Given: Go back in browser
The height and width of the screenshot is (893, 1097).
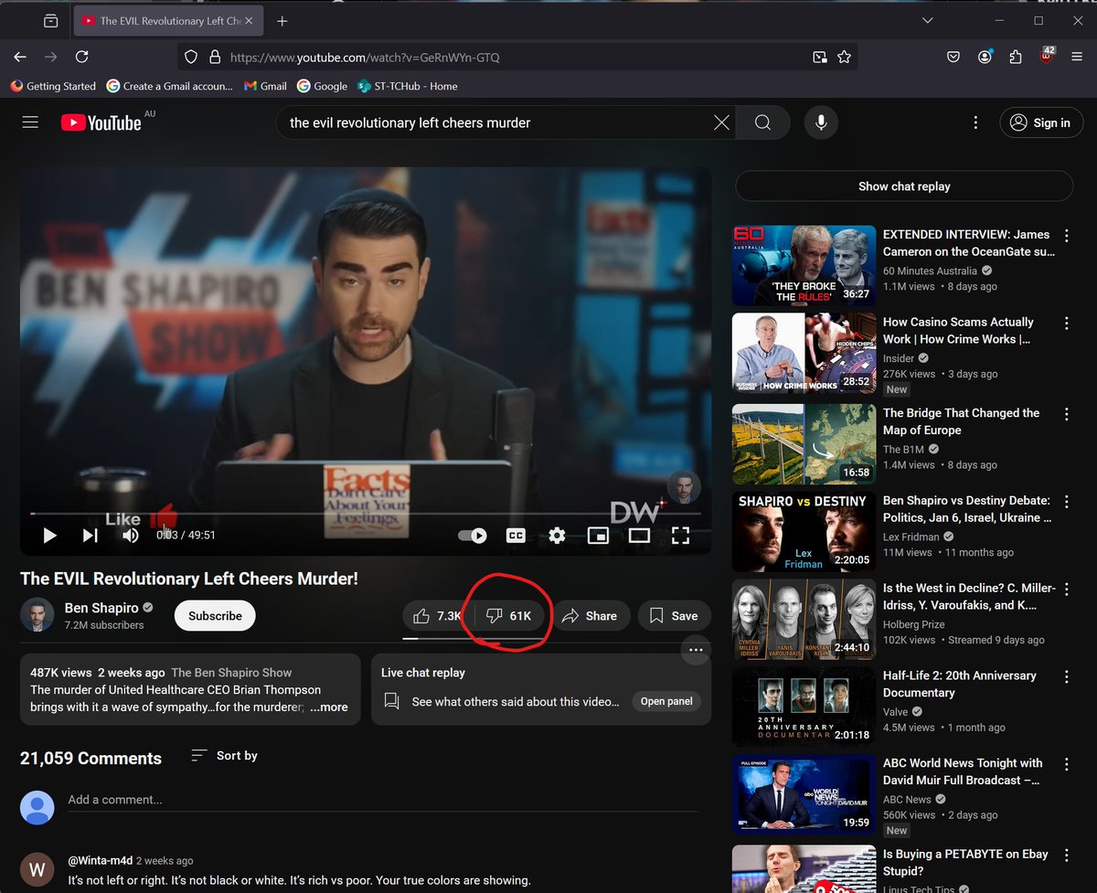Looking at the screenshot, I should click(20, 57).
